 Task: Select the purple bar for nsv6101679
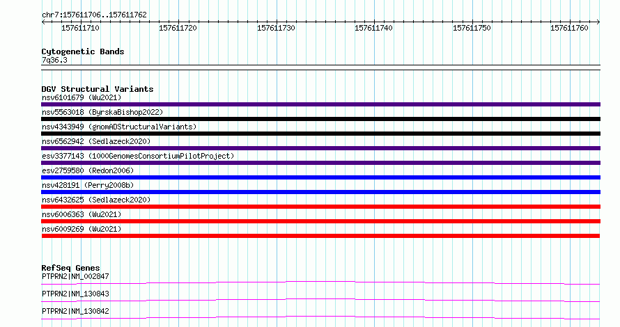(320, 104)
